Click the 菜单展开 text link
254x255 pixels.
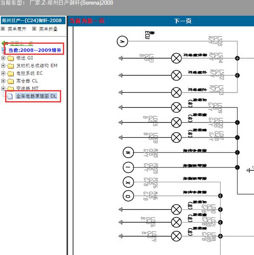click(17, 29)
